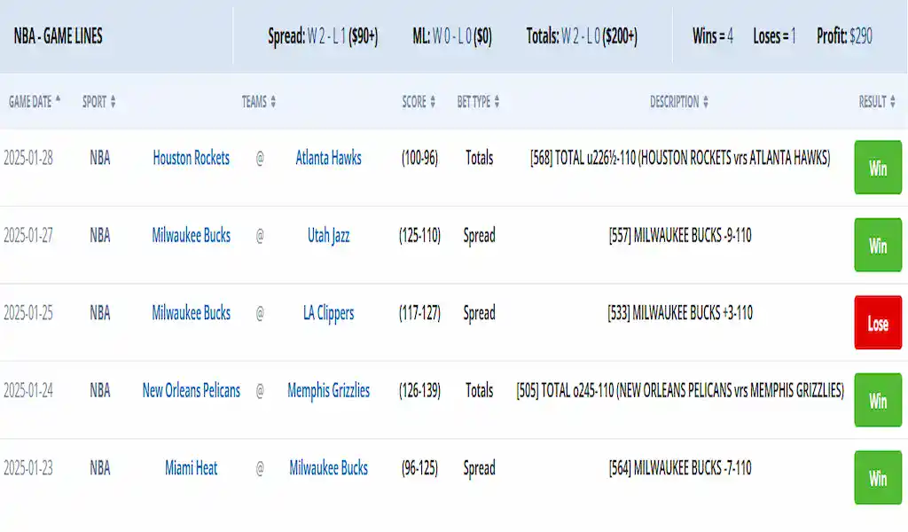Select the 2025-01-27 game date cell

click(28, 235)
